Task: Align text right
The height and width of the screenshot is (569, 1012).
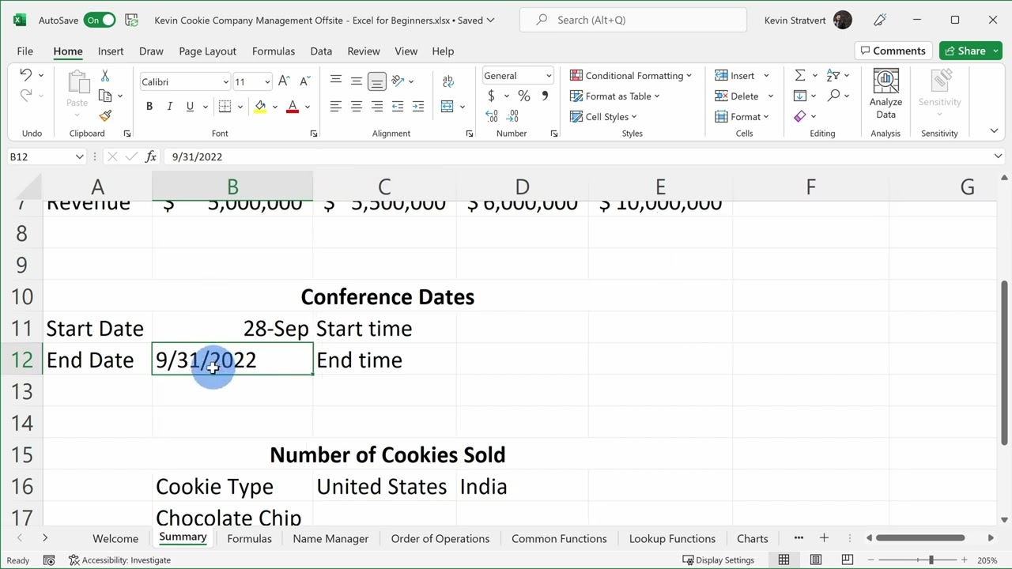Action: [377, 106]
